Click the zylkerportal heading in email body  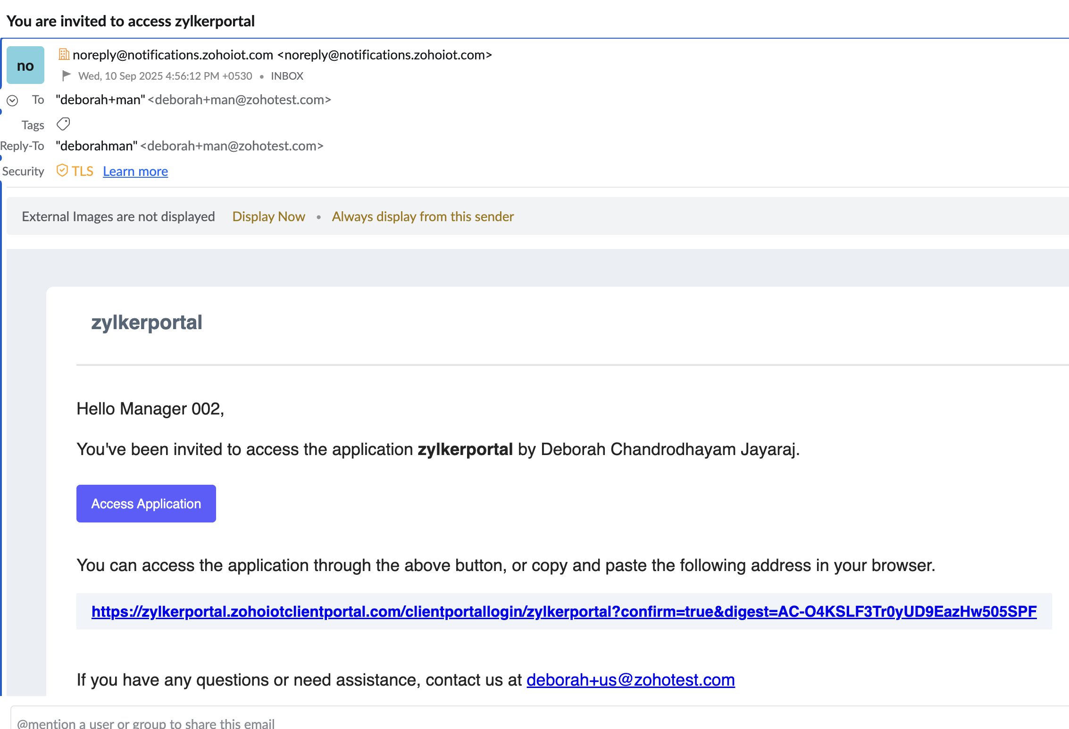click(147, 323)
